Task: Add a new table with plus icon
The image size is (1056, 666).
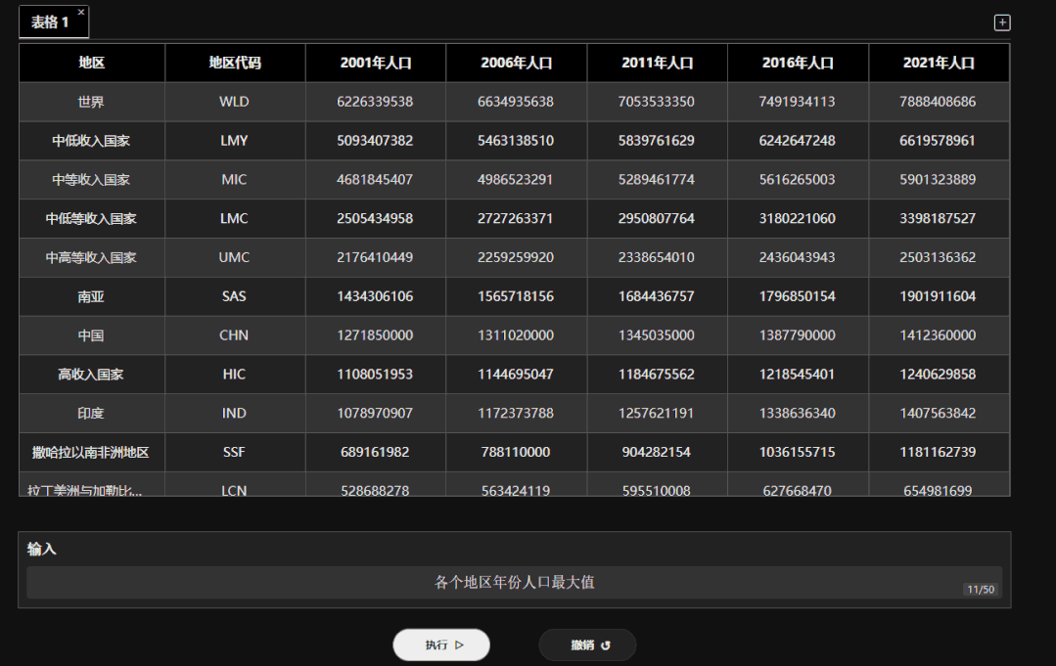Action: coord(1001,22)
